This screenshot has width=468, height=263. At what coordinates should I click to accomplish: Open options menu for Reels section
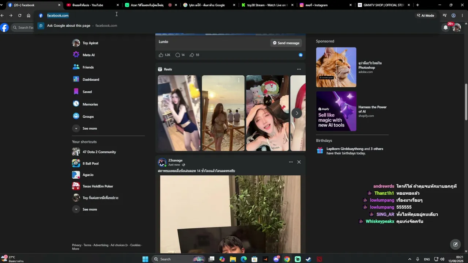click(299, 69)
